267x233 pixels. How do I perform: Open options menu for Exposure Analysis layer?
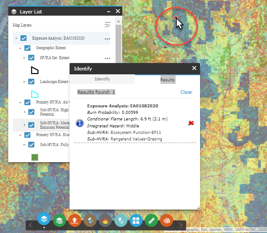tap(107, 39)
